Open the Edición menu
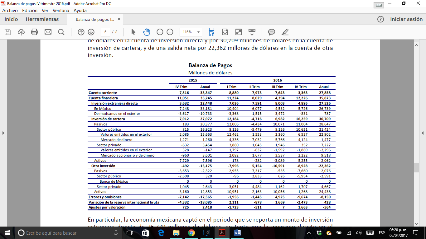 30,10
